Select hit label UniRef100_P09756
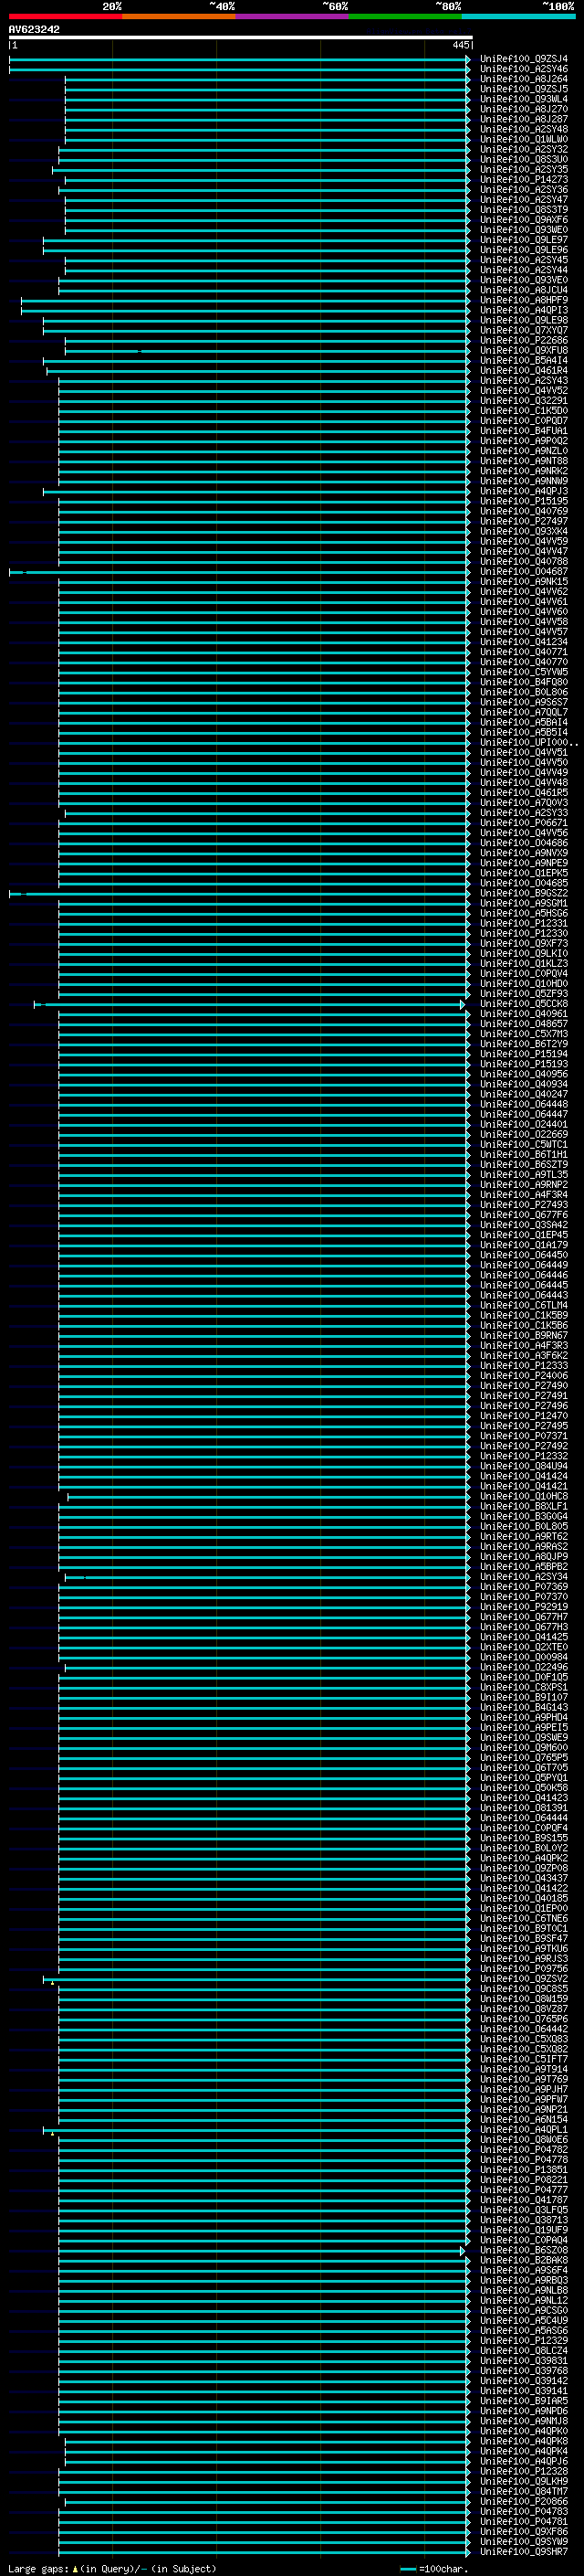 tap(524, 1969)
